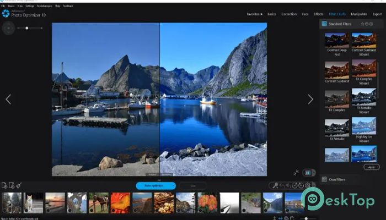The width and height of the screenshot is (386, 220).
Task: Select the FX Metallic Vibrant filter
Action: (x=364, y=101)
